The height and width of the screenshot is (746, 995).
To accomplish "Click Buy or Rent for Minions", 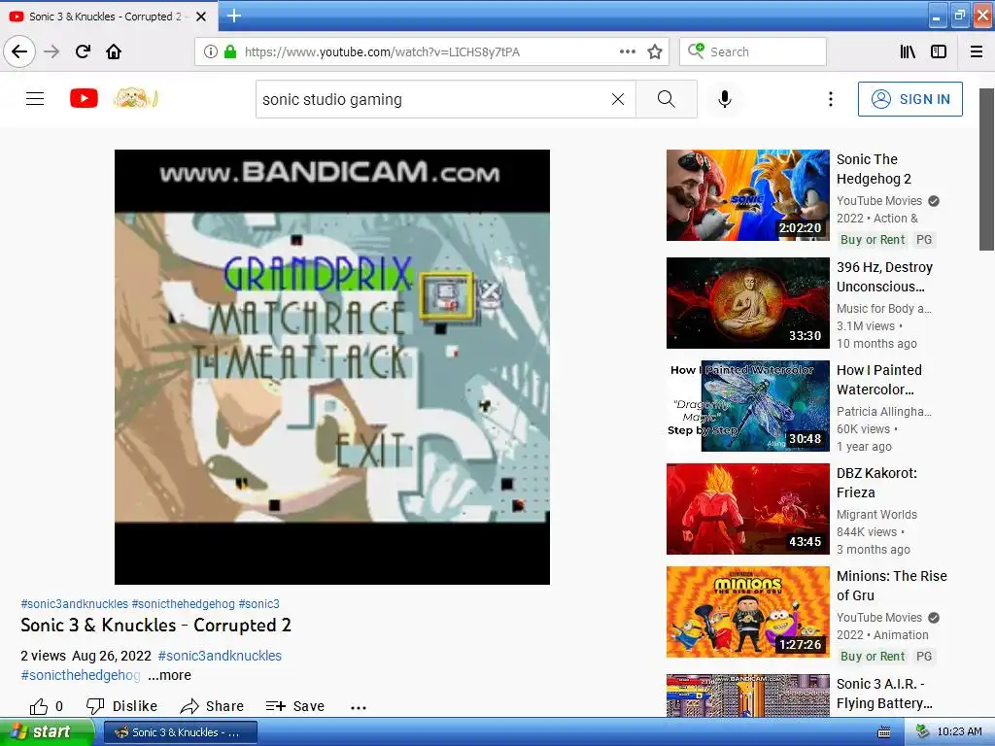I will coord(873,657).
